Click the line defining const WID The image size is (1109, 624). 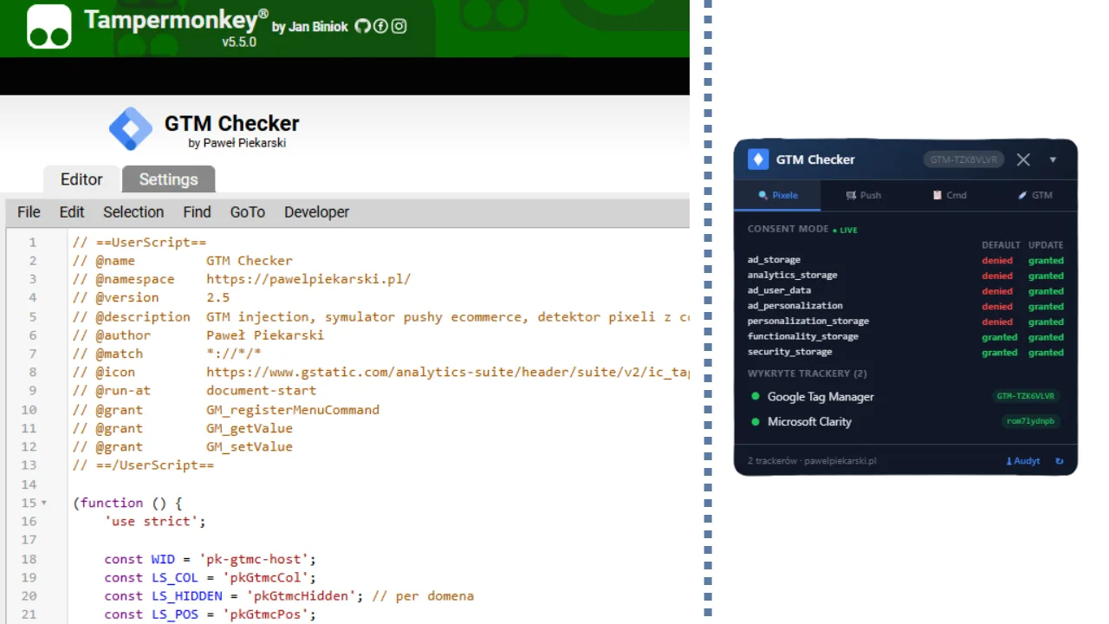[x=211, y=559]
